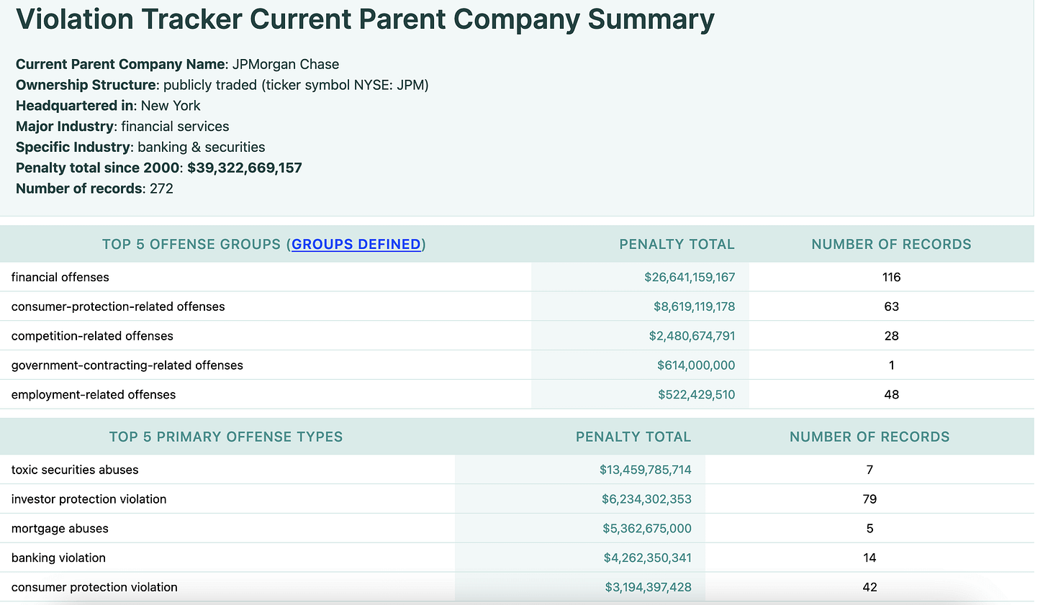
Task: Select government-contracting-related offenses label
Action: click(x=127, y=365)
